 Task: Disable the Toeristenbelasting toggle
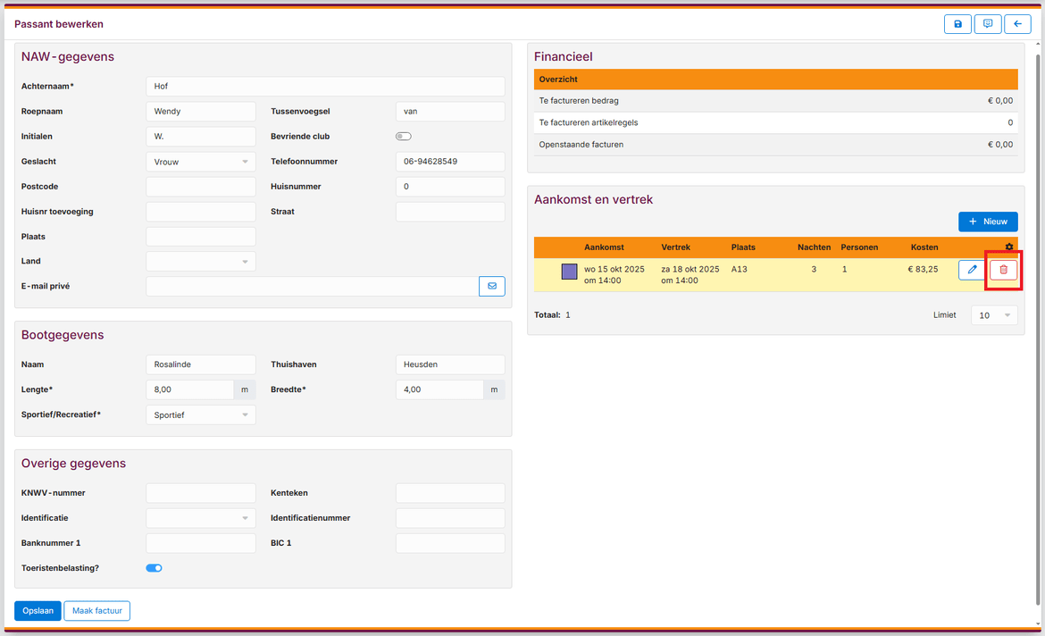point(154,567)
